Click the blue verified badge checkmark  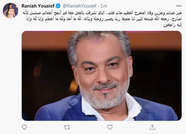click(58, 6)
